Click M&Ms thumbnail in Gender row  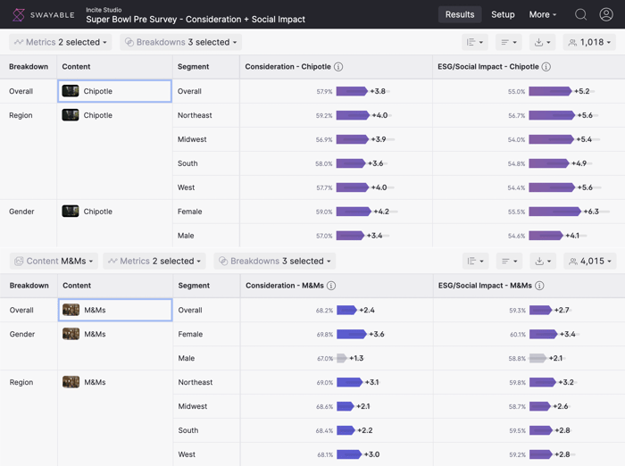[x=71, y=334]
